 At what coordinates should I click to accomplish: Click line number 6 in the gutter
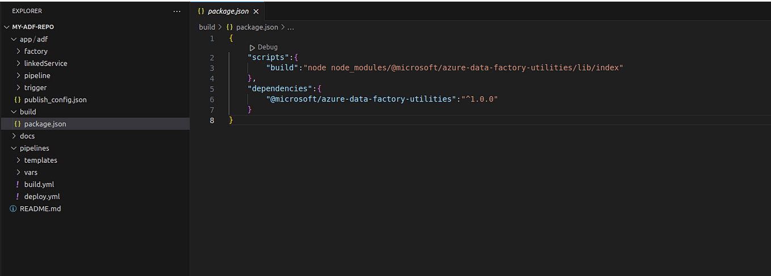tap(212, 99)
